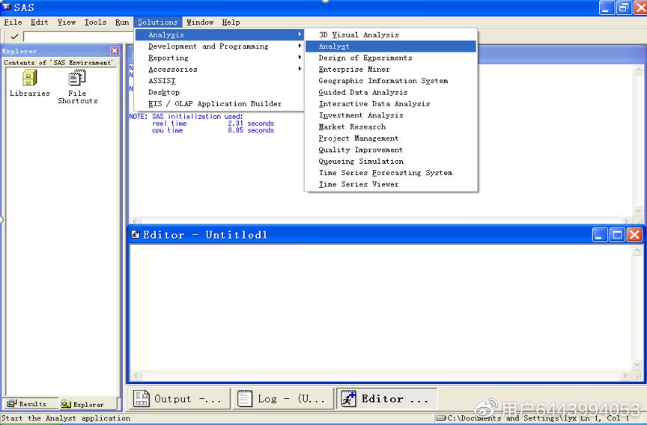The width and height of the screenshot is (647, 425).
Task: Open the Window menu
Action: 200,22
